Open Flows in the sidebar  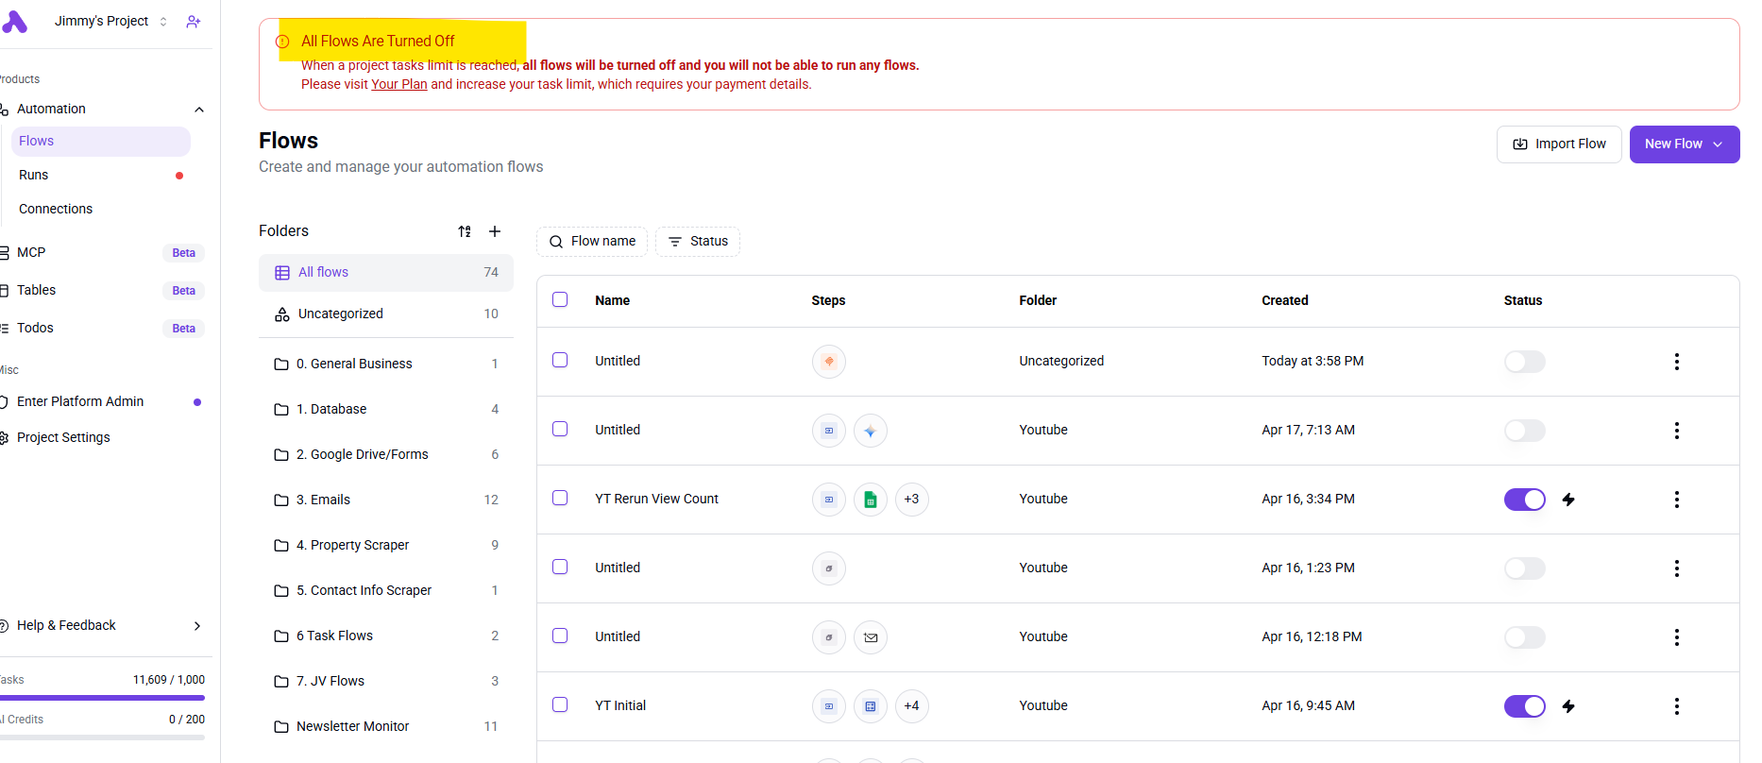(x=101, y=142)
